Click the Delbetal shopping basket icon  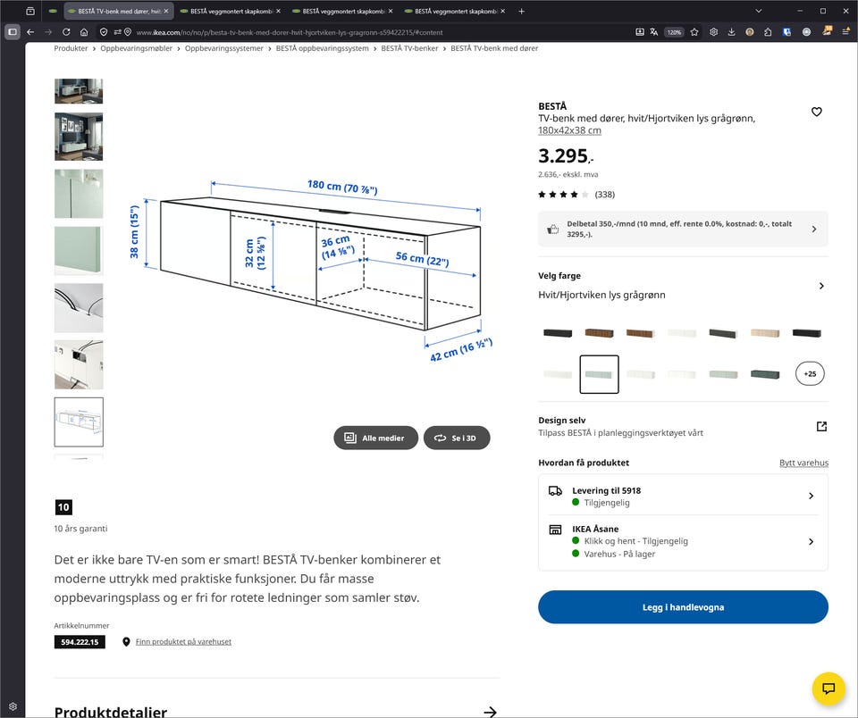click(x=552, y=230)
